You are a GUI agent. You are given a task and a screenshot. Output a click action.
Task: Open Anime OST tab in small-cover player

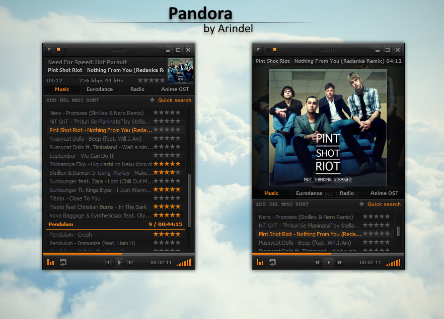click(x=175, y=89)
